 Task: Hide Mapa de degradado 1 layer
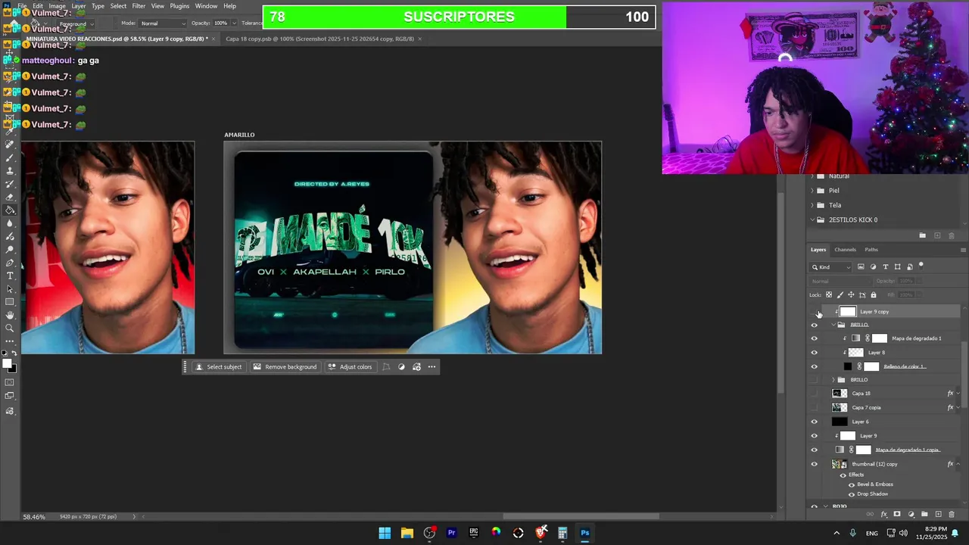click(815, 339)
